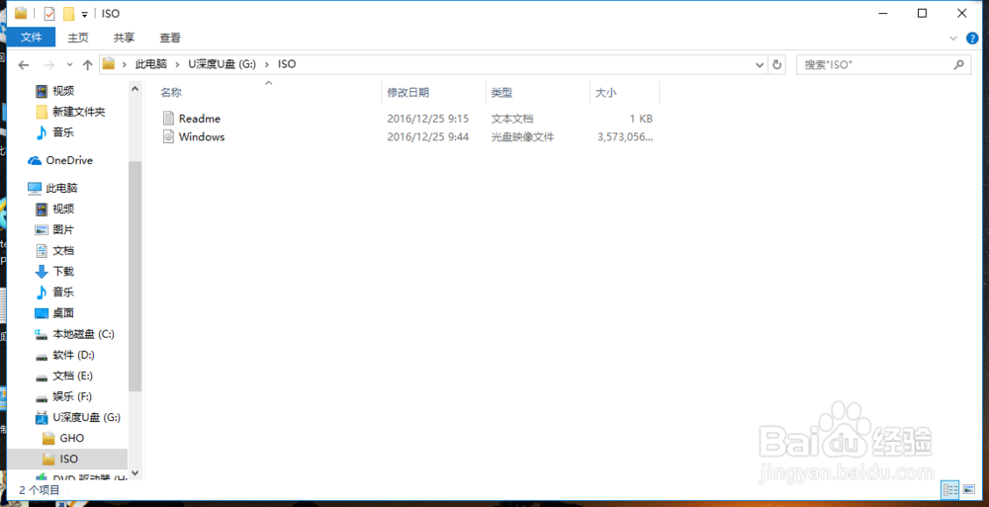Refresh the current folder view
Viewport: 989px width, 507px height.
[777, 64]
